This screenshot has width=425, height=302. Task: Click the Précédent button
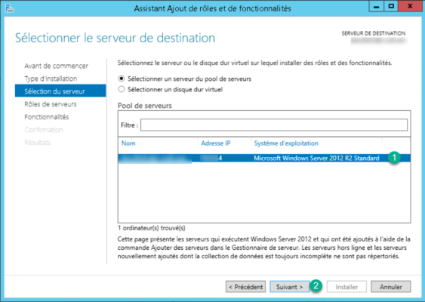coord(245,287)
